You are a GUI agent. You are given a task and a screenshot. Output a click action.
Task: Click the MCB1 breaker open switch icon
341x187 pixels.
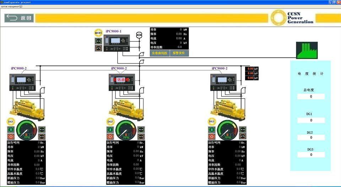tap(98, 48)
